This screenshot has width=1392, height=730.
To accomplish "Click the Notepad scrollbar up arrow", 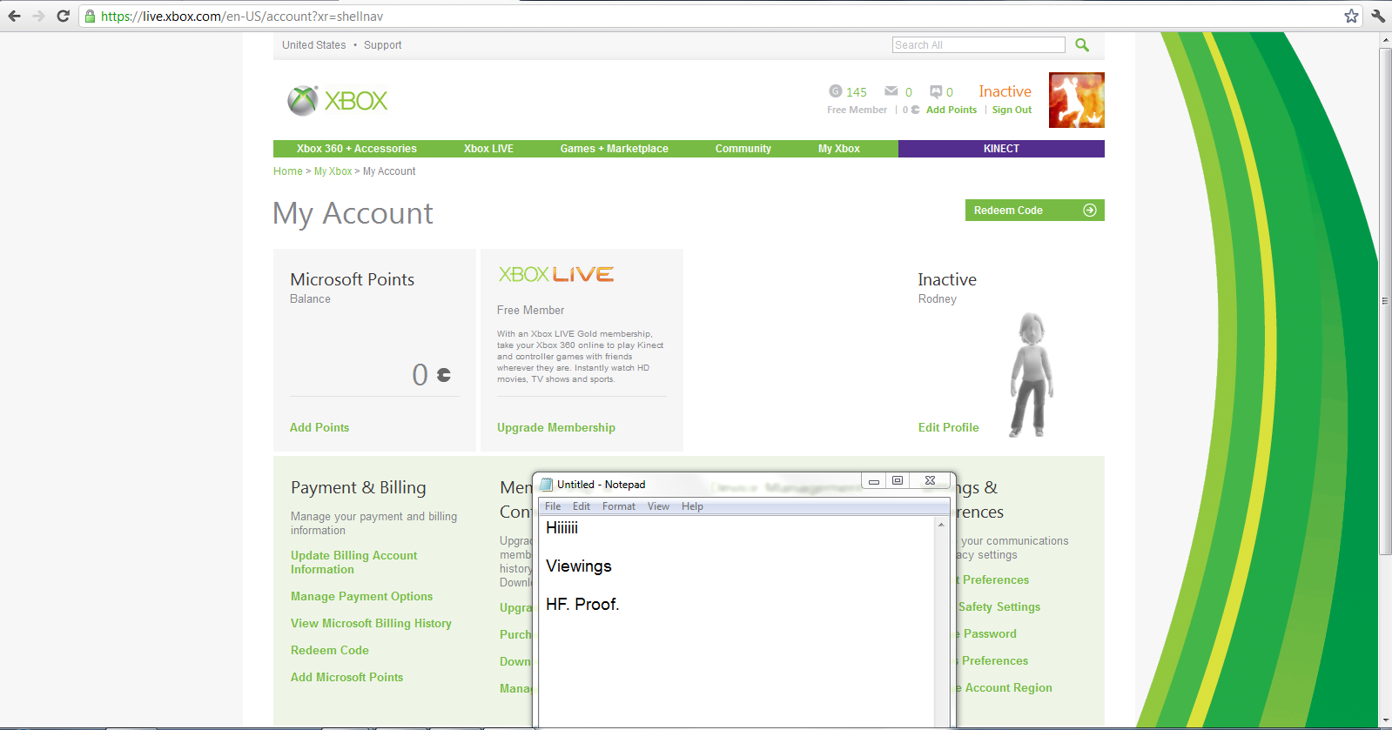I will click(x=941, y=525).
